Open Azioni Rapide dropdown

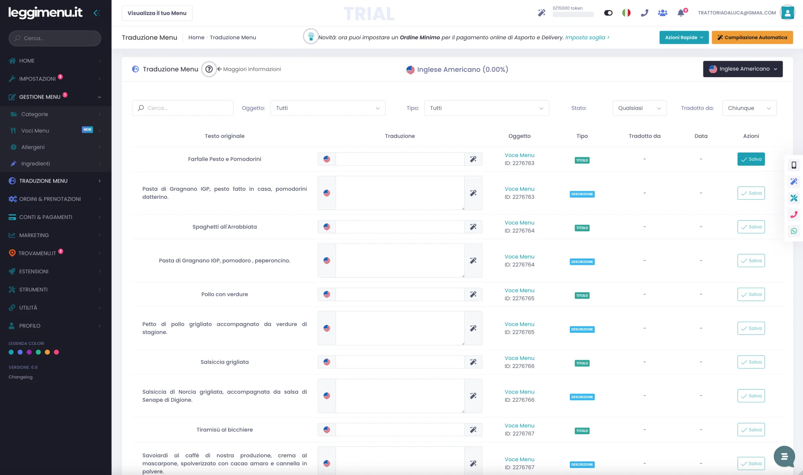pos(684,38)
